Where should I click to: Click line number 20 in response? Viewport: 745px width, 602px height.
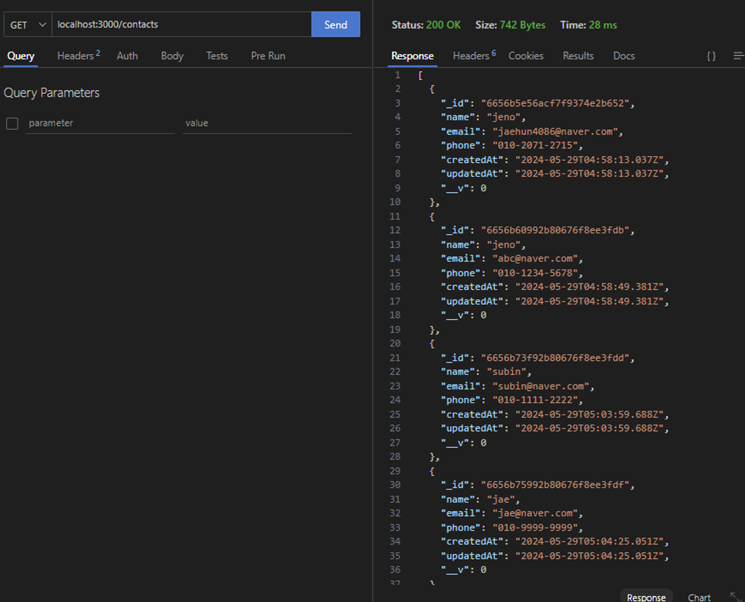point(395,343)
